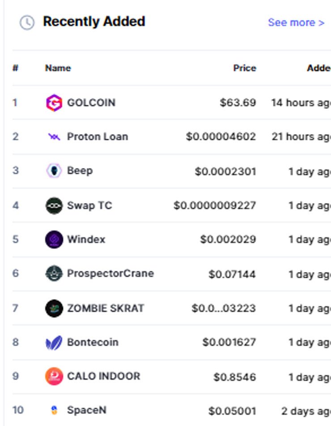Image resolution: width=331 pixels, height=426 pixels.
Task: Select the Windex coin name
Action: 86,239
